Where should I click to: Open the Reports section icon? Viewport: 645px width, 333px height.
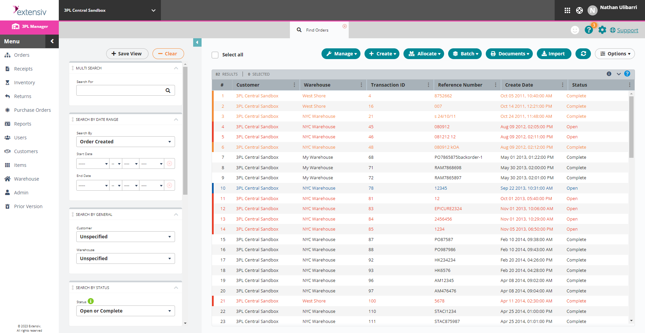point(7,124)
